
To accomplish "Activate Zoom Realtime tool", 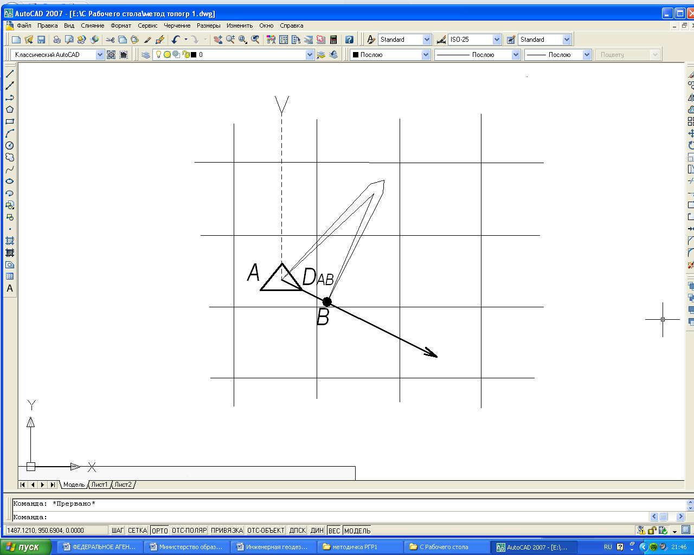I will pyautogui.click(x=230, y=40).
